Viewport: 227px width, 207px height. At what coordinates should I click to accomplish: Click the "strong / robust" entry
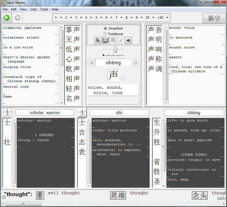click(33, 140)
